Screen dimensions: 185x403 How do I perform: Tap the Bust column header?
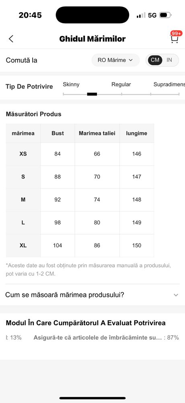click(58, 133)
